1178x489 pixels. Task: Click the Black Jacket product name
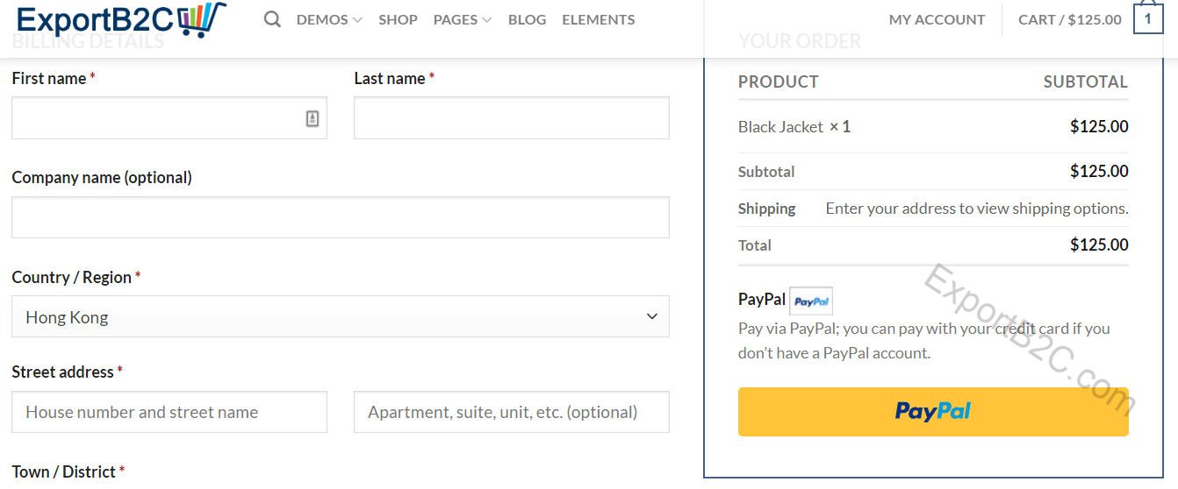[780, 127]
